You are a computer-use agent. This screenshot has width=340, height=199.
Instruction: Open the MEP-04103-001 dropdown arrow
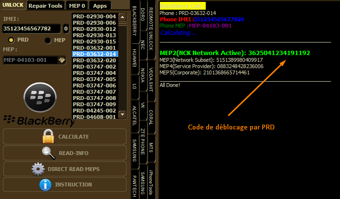pos(62,60)
